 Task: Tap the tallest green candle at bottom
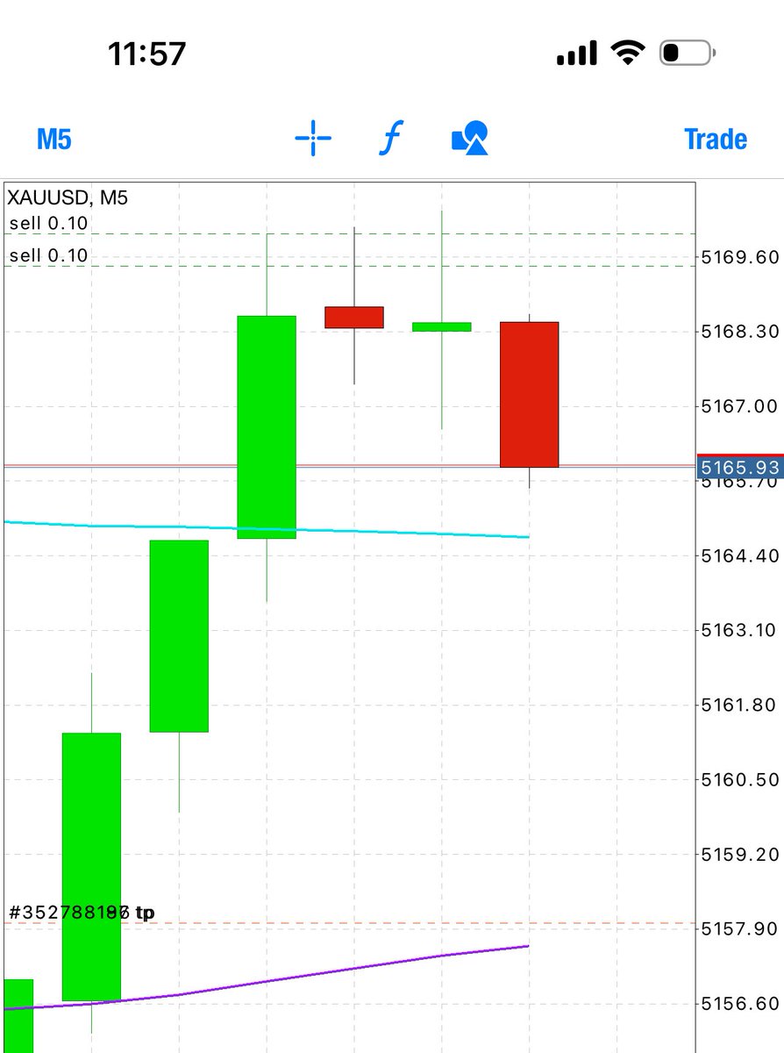(x=91, y=867)
